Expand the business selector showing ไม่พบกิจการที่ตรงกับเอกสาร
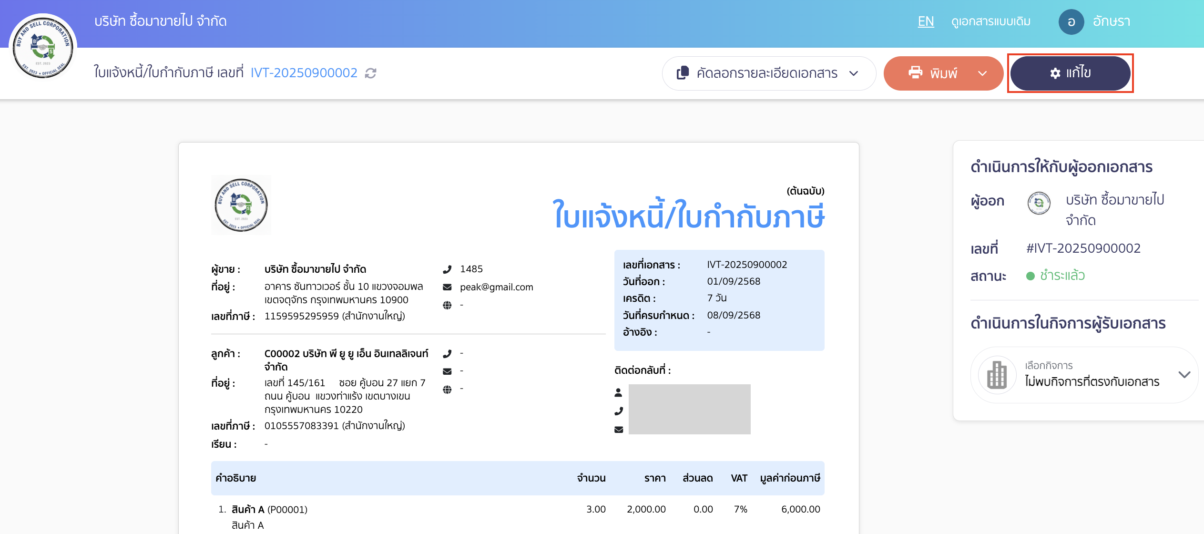This screenshot has width=1204, height=534. [1185, 375]
